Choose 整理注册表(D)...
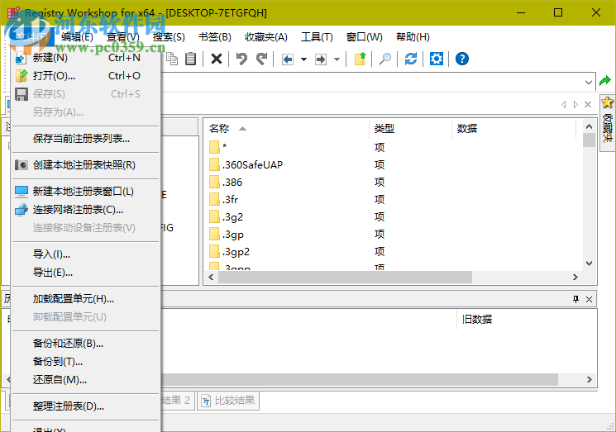 click(x=86, y=406)
